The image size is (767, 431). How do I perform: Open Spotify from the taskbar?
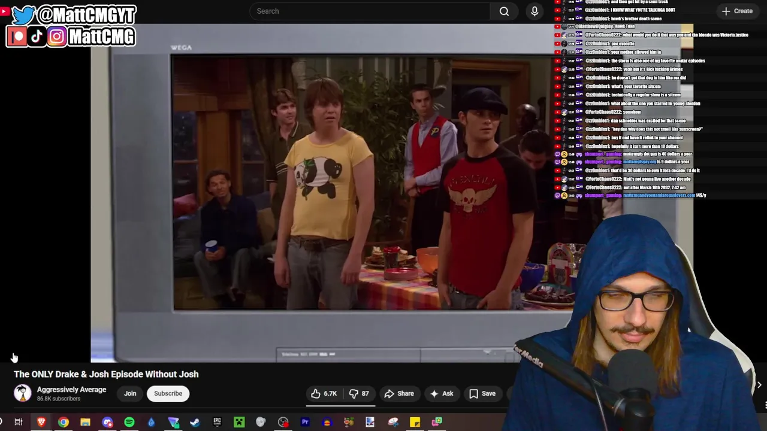click(x=129, y=422)
